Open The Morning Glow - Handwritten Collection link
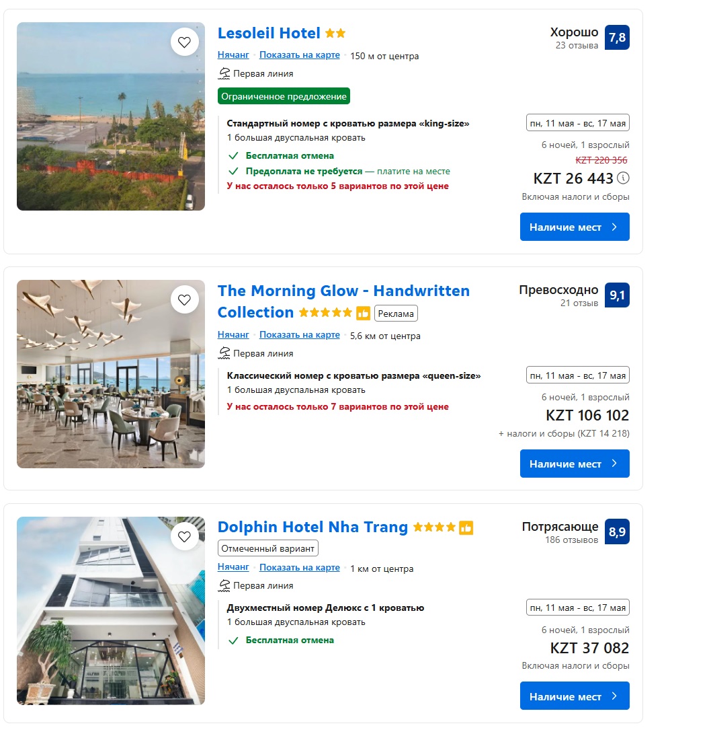 pos(343,291)
